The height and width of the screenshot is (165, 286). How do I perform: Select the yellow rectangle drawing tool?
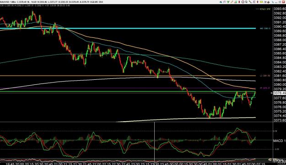(261, 2)
